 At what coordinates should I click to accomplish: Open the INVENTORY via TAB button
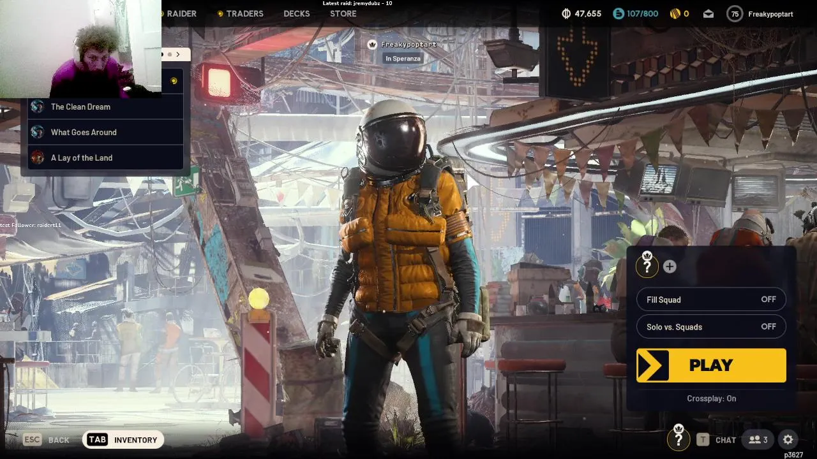(x=123, y=440)
